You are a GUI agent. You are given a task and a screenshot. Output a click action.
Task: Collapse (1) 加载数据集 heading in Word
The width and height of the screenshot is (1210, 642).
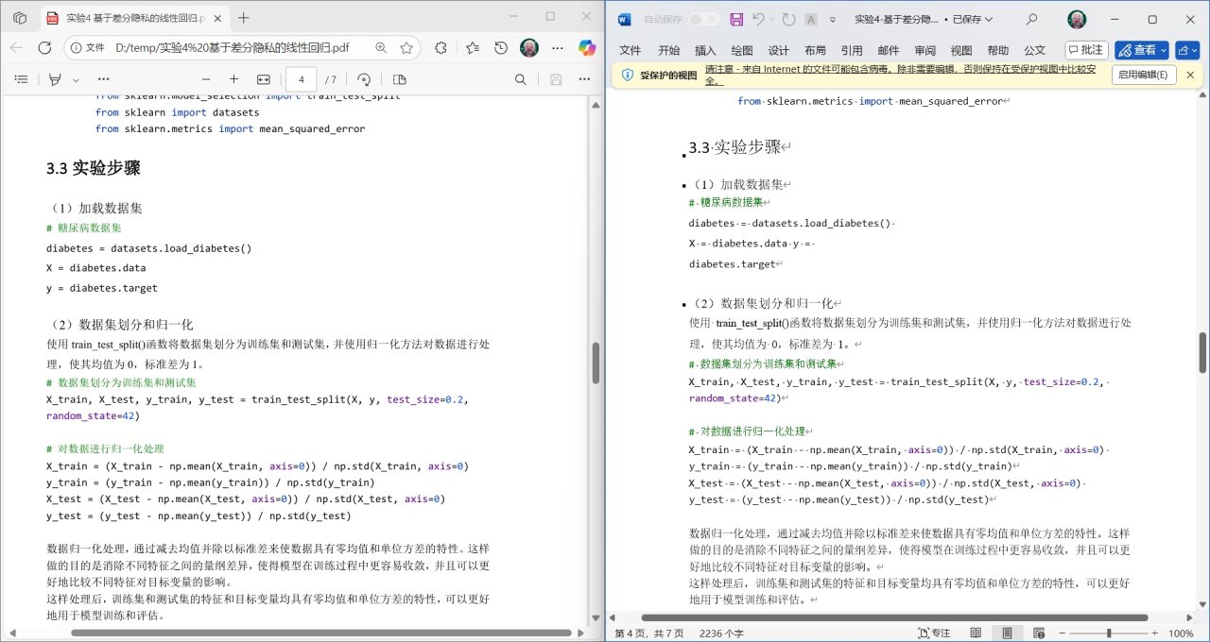685,186
